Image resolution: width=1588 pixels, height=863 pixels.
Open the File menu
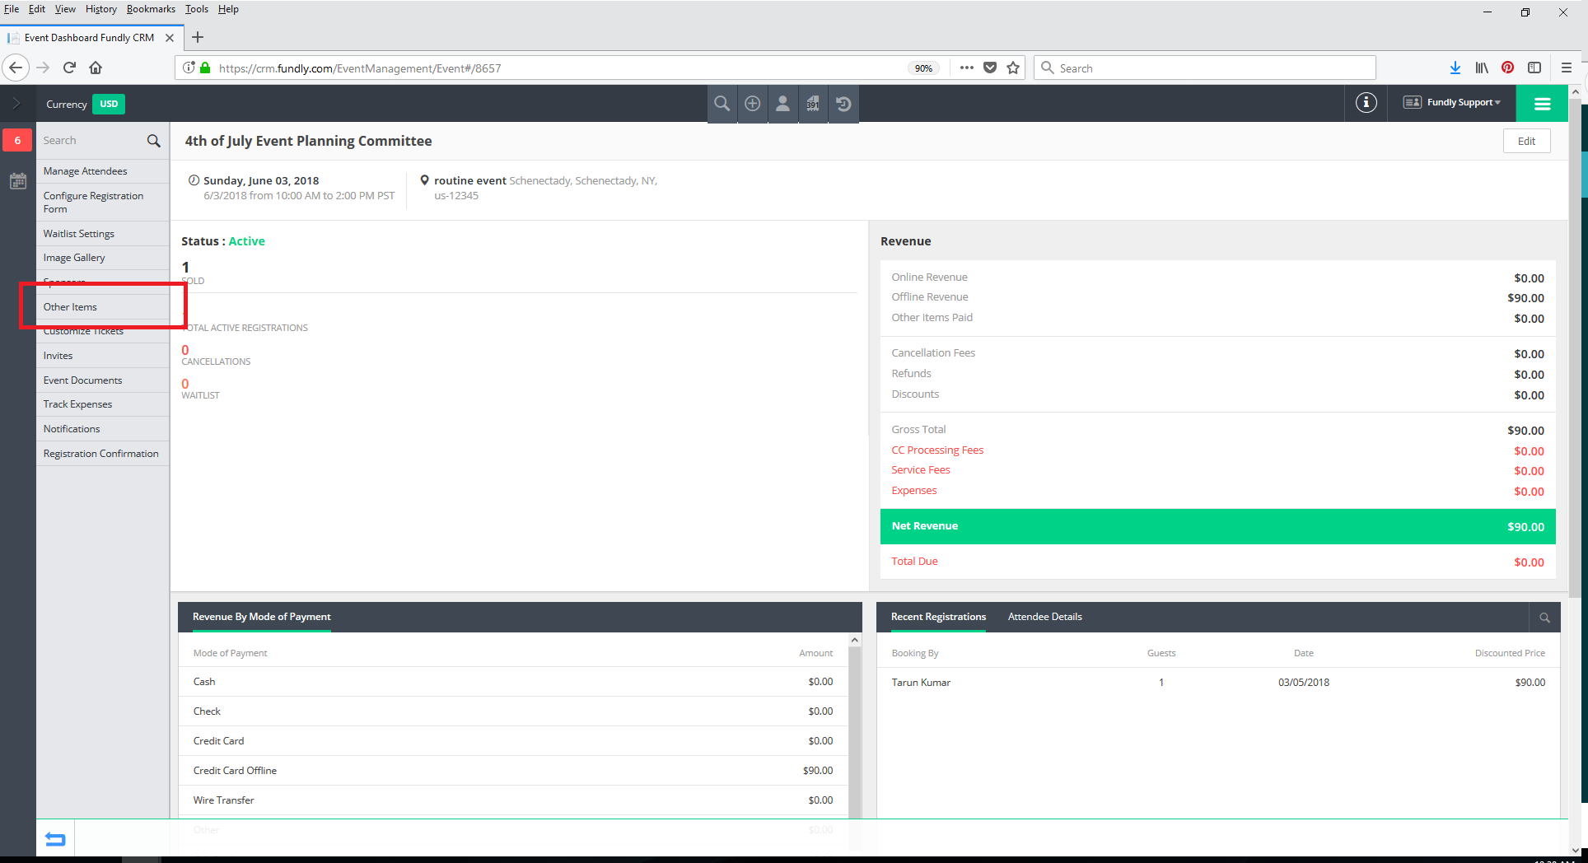pos(12,9)
